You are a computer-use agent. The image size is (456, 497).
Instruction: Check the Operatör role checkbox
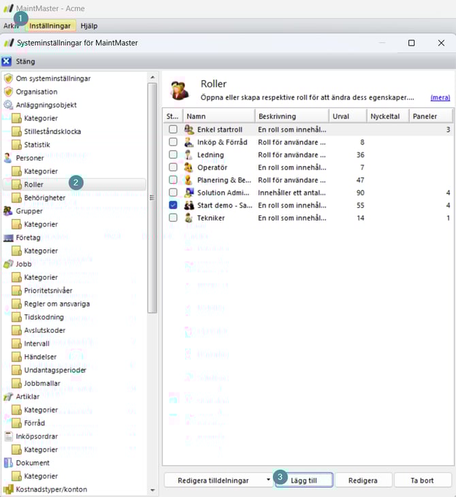click(173, 167)
